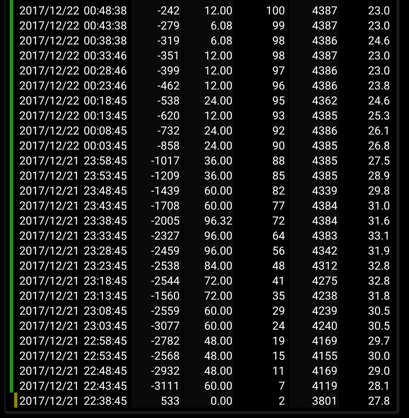Screen dimensions: 409x418
Task: Click the current value -242
Action: click(168, 11)
